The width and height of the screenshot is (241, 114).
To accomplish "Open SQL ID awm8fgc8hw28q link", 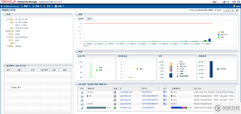I will pos(126,92).
